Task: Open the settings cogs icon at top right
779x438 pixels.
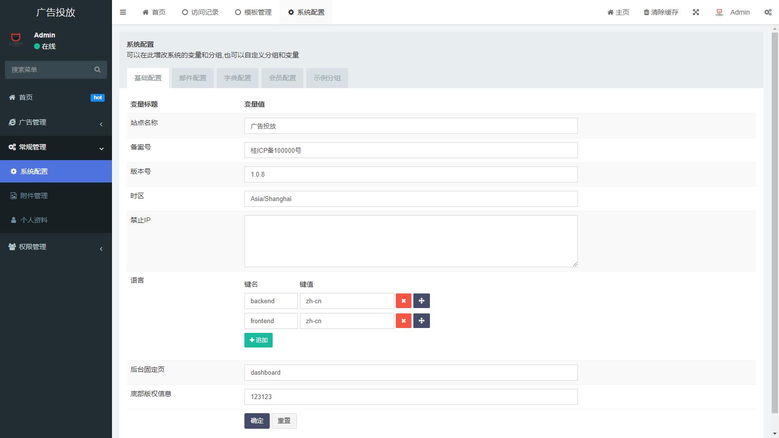Action: (768, 12)
